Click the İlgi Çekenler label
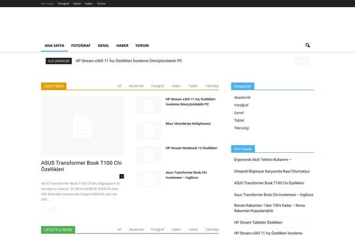This screenshot has height=236, width=355. (x=59, y=61)
